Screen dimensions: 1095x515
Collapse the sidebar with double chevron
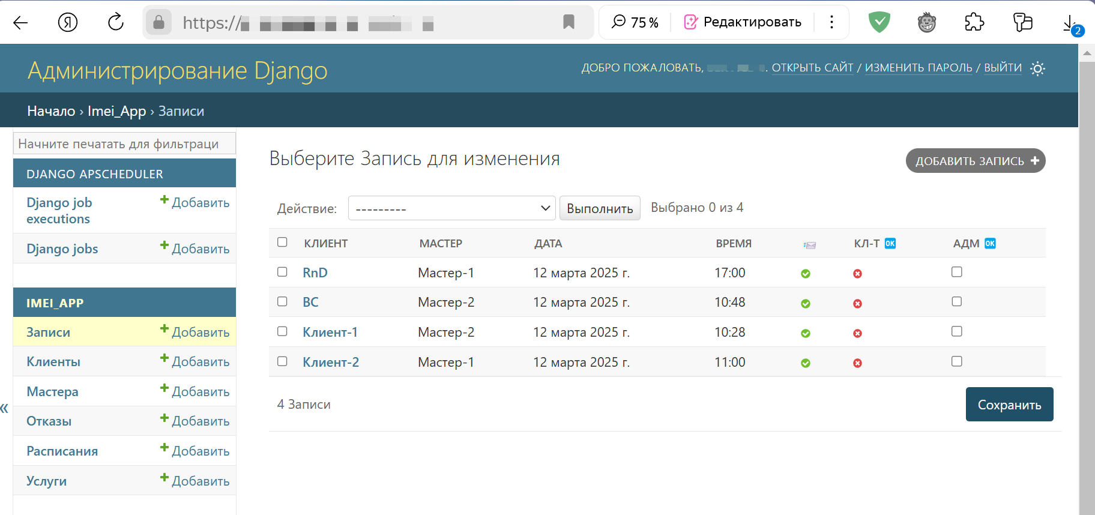point(5,409)
